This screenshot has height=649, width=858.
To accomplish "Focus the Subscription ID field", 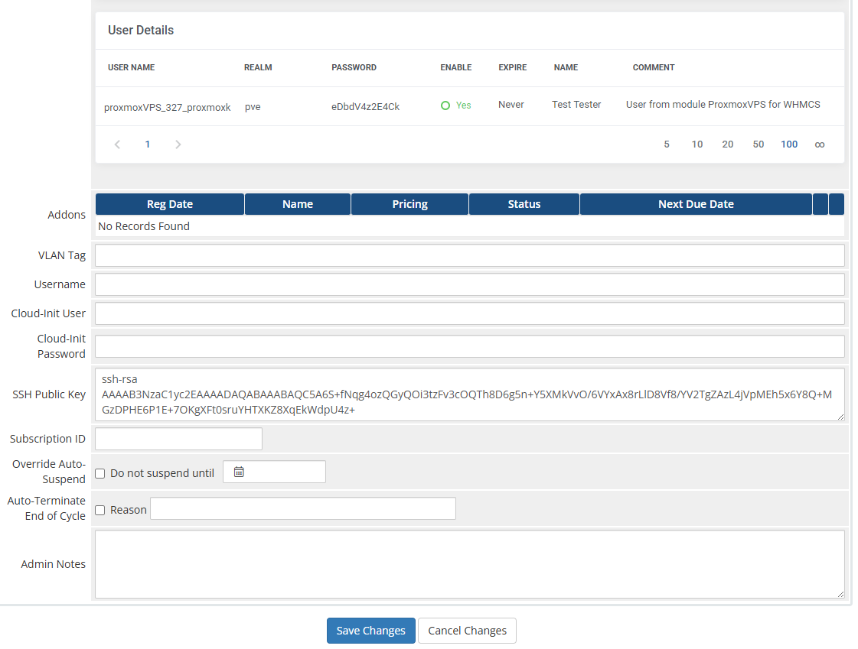I will (178, 439).
